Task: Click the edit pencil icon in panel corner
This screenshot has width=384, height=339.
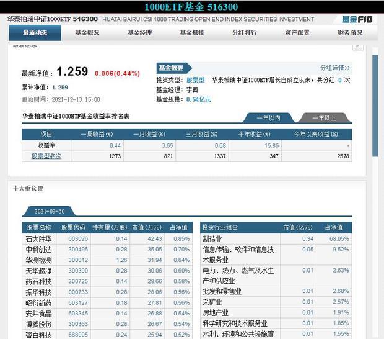Action: coord(358,47)
